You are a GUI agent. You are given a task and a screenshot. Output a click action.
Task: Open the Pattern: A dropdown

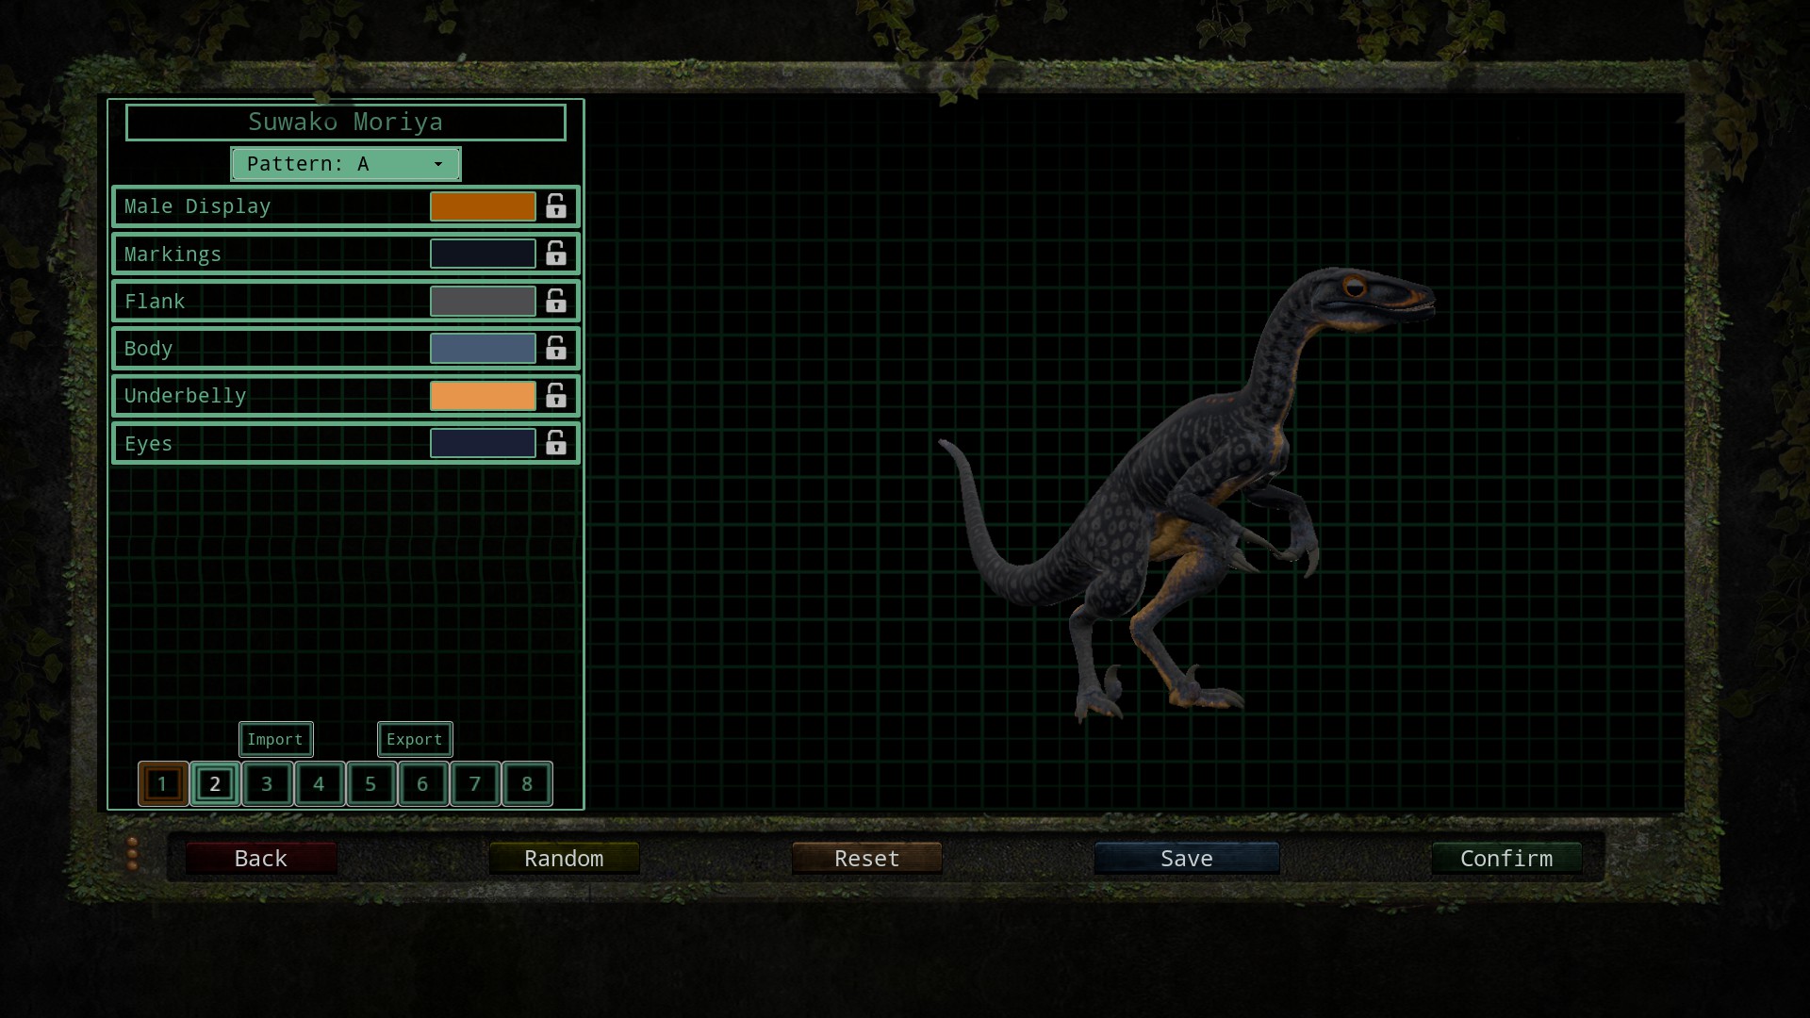pyautogui.click(x=345, y=164)
